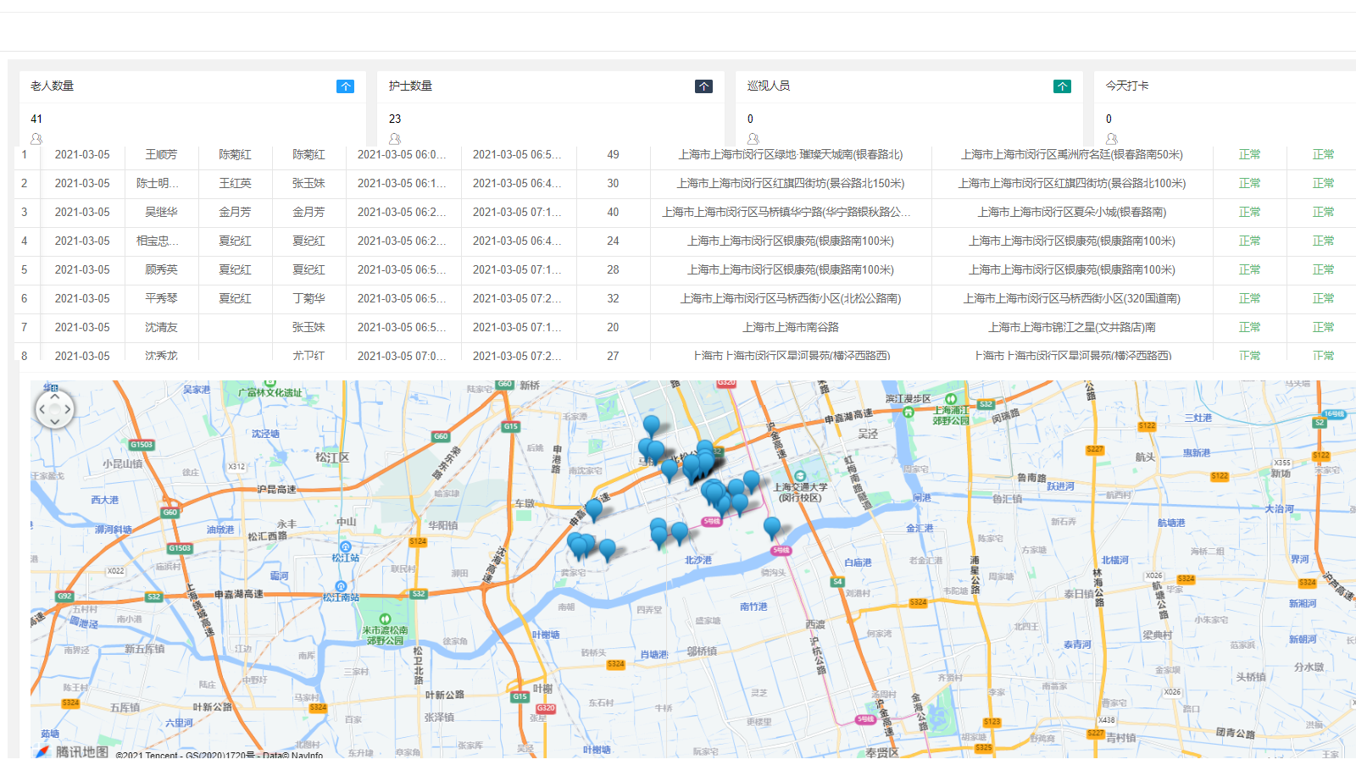Click duration value 24 in row 4
Image resolution: width=1356 pixels, height=765 pixels.
[x=613, y=241]
